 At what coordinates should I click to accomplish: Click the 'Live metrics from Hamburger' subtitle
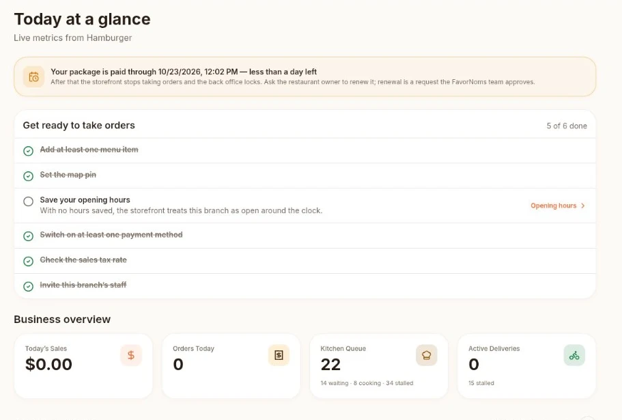click(73, 38)
